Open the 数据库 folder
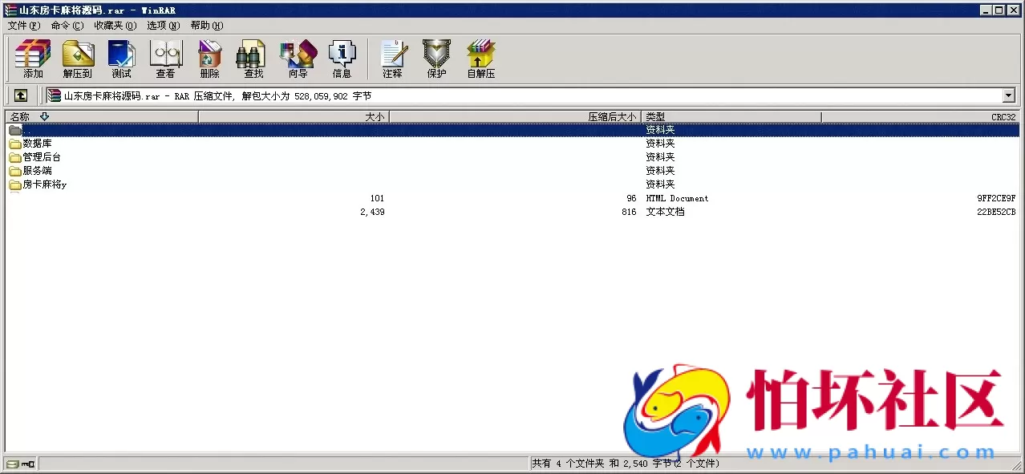1025x474 pixels. (x=36, y=143)
